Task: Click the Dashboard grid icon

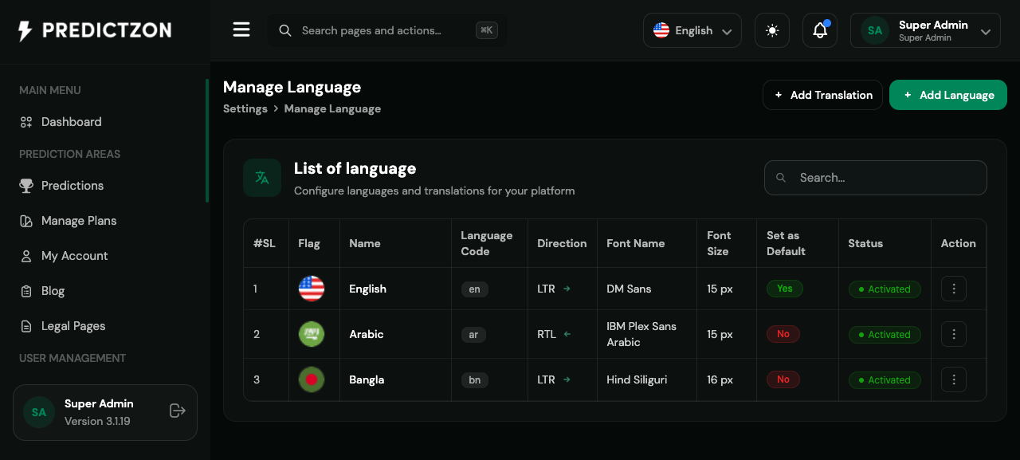Action: click(x=26, y=122)
